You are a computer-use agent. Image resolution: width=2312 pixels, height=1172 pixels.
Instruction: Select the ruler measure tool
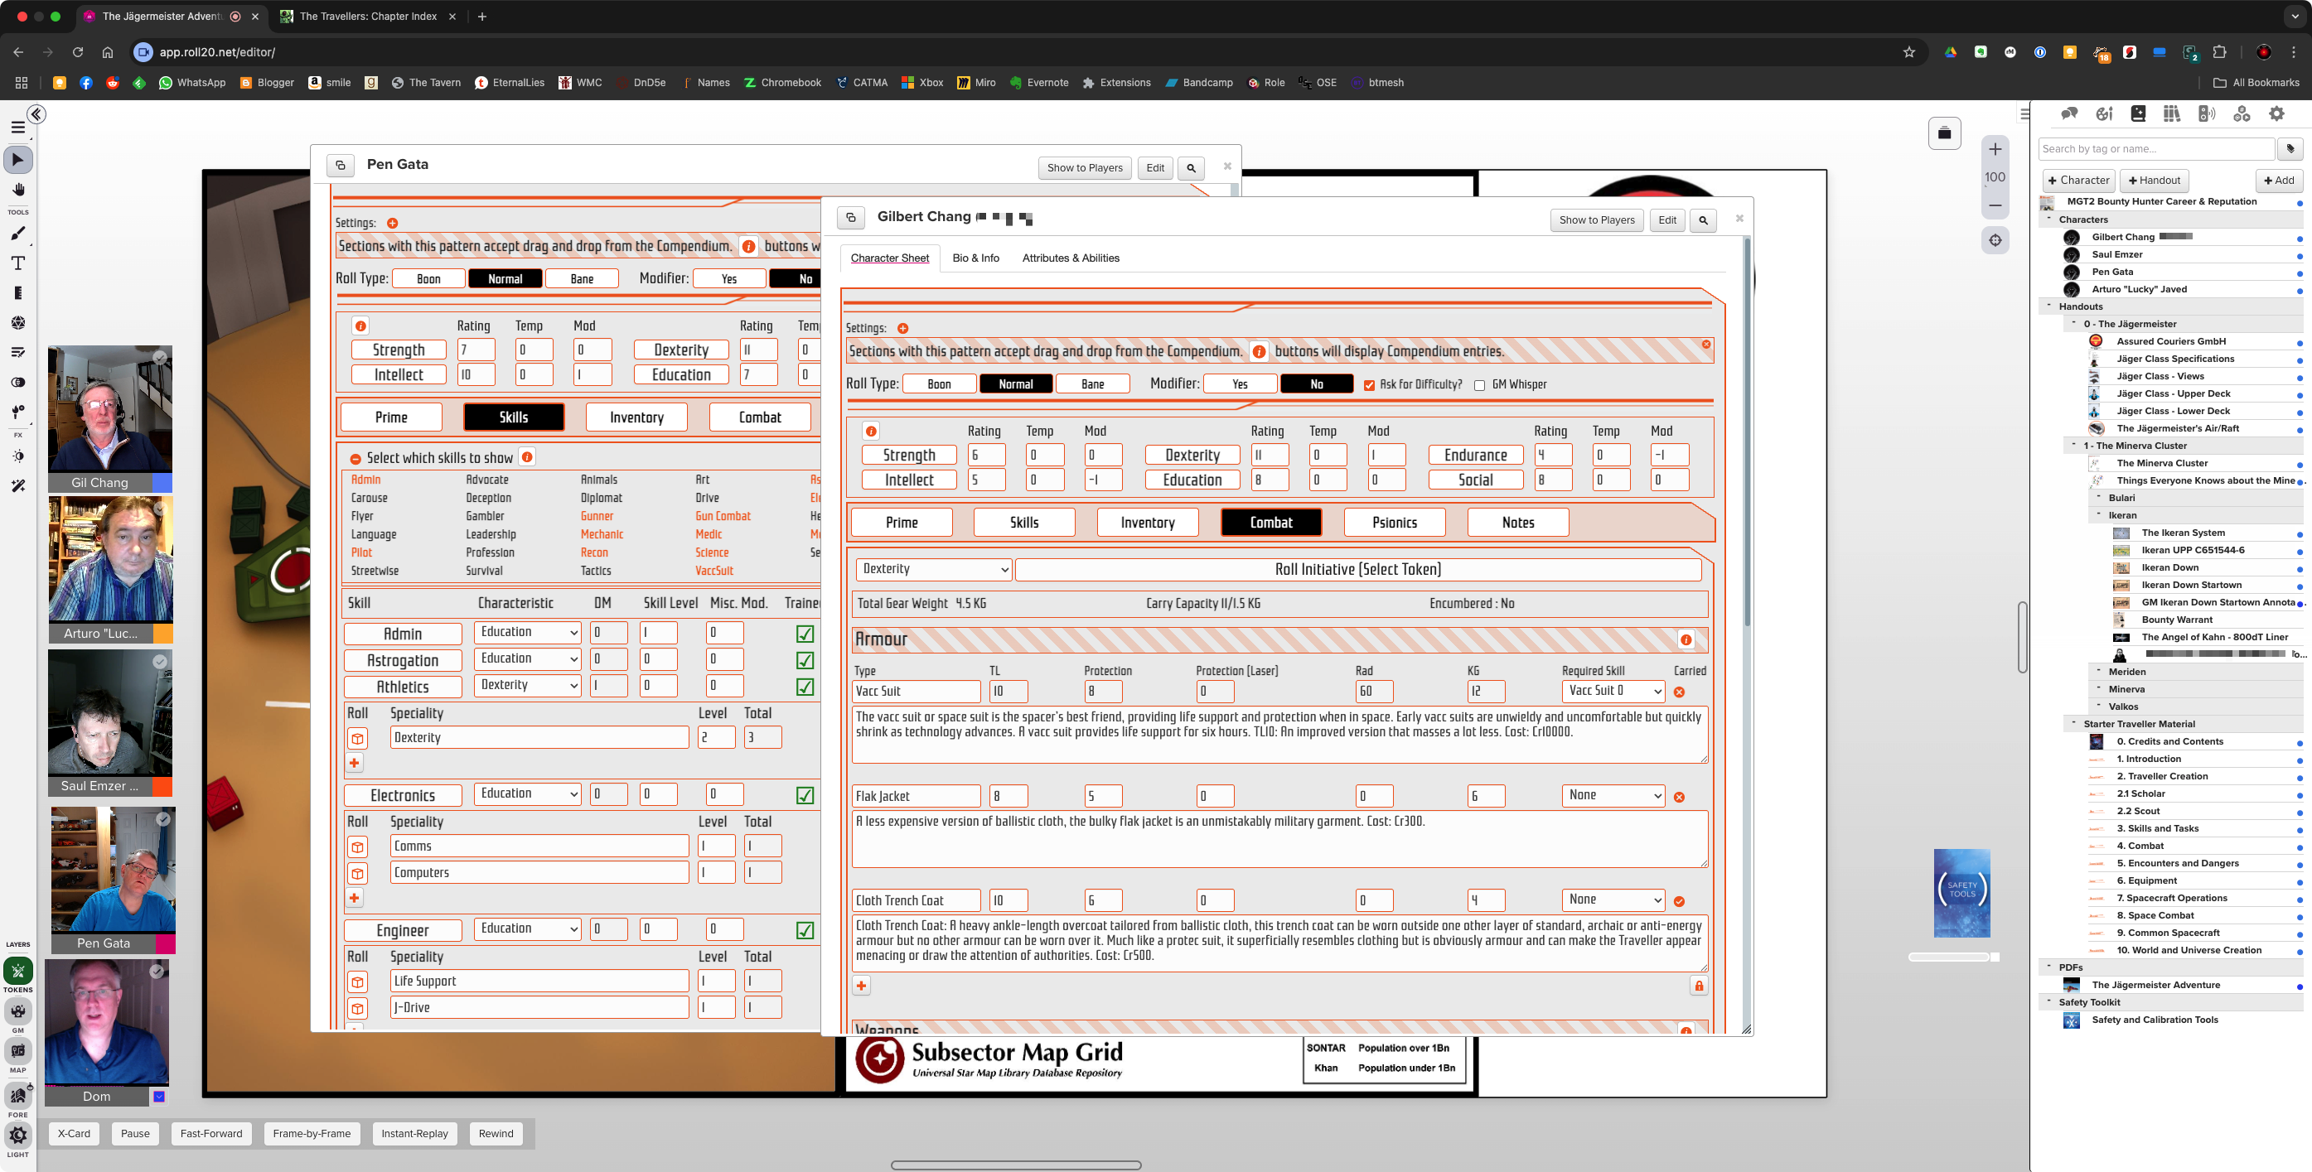pyautogui.click(x=18, y=292)
